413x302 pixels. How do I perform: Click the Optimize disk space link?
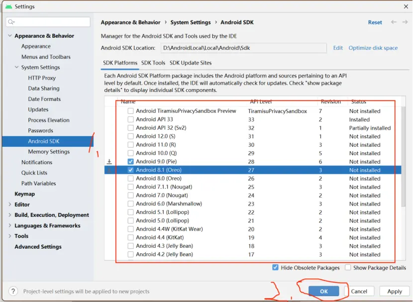373,48
